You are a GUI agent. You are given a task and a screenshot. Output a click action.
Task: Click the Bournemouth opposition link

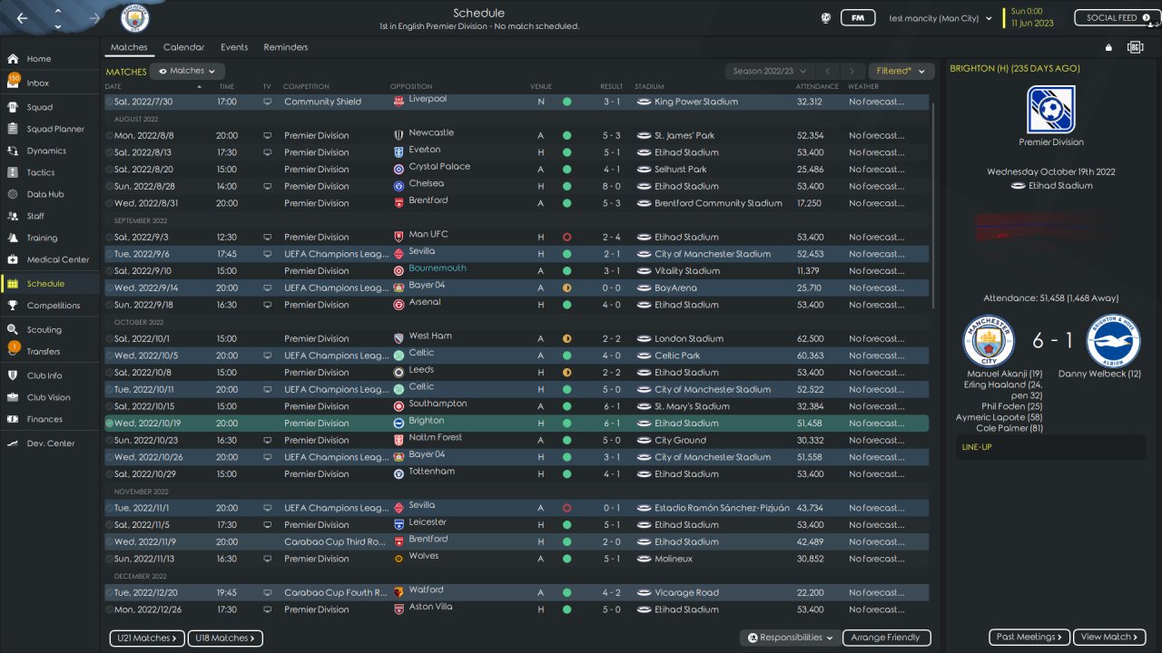438,268
